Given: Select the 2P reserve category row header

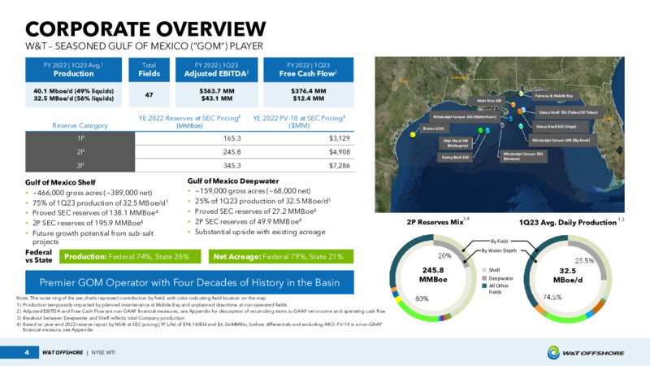Looking at the screenshot, I should click(80, 152).
